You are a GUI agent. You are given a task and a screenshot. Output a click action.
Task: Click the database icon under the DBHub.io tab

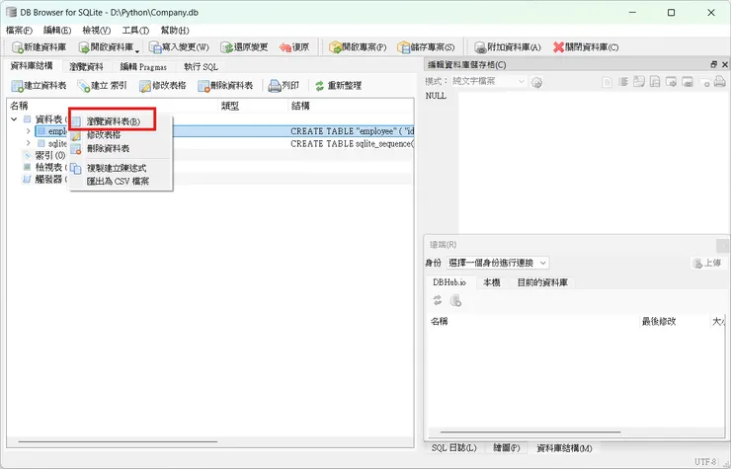[x=455, y=301]
